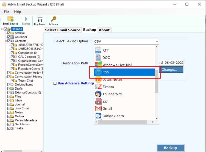Uncheck the Files folder checkbox
The width and height of the screenshot is (206, 152).
click(9, 96)
